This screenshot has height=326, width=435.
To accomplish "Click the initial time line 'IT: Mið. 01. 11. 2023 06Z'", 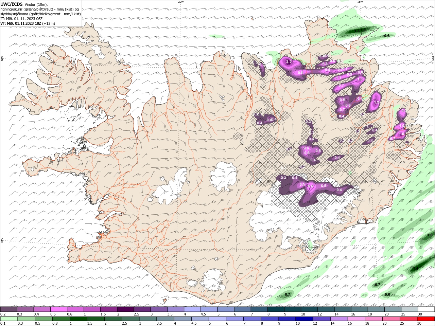I will point(21,19).
